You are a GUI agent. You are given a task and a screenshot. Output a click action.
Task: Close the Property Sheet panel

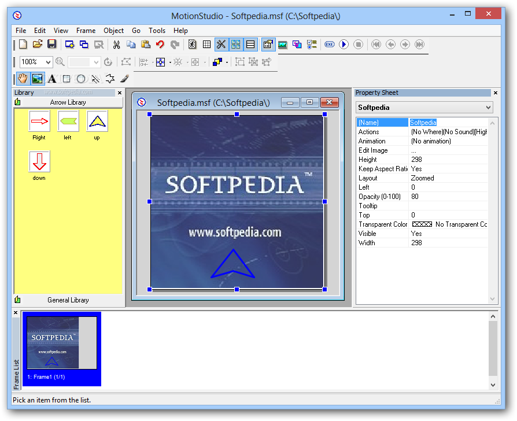point(496,93)
